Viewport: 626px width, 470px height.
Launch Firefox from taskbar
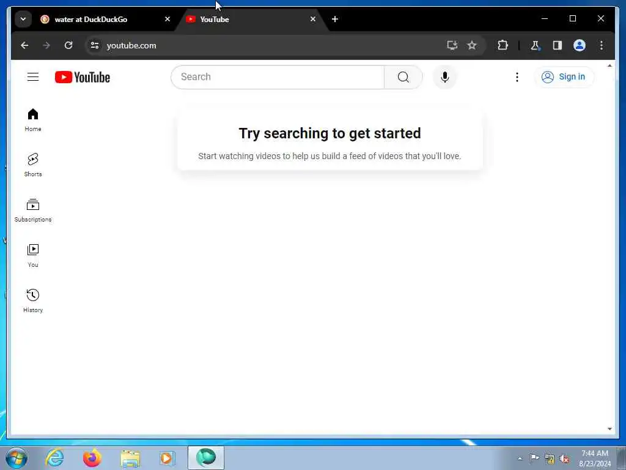[x=92, y=458]
